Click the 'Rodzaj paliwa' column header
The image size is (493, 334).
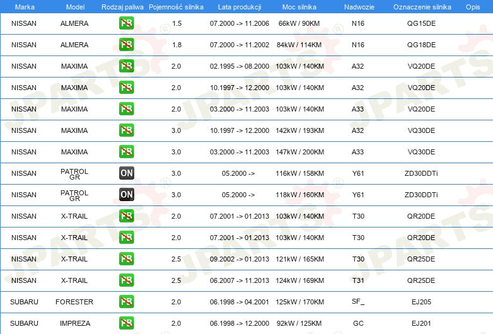pos(122,7)
